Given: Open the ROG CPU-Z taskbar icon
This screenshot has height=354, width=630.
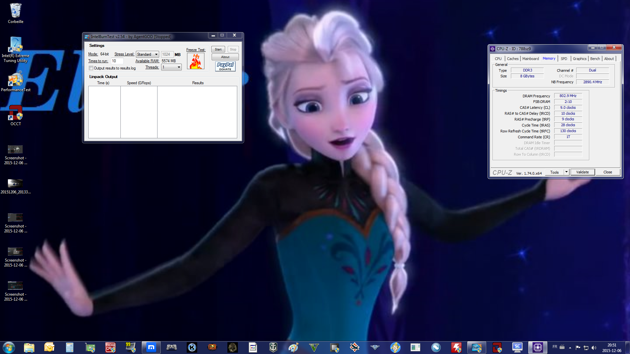Looking at the screenshot, I should click(110, 347).
